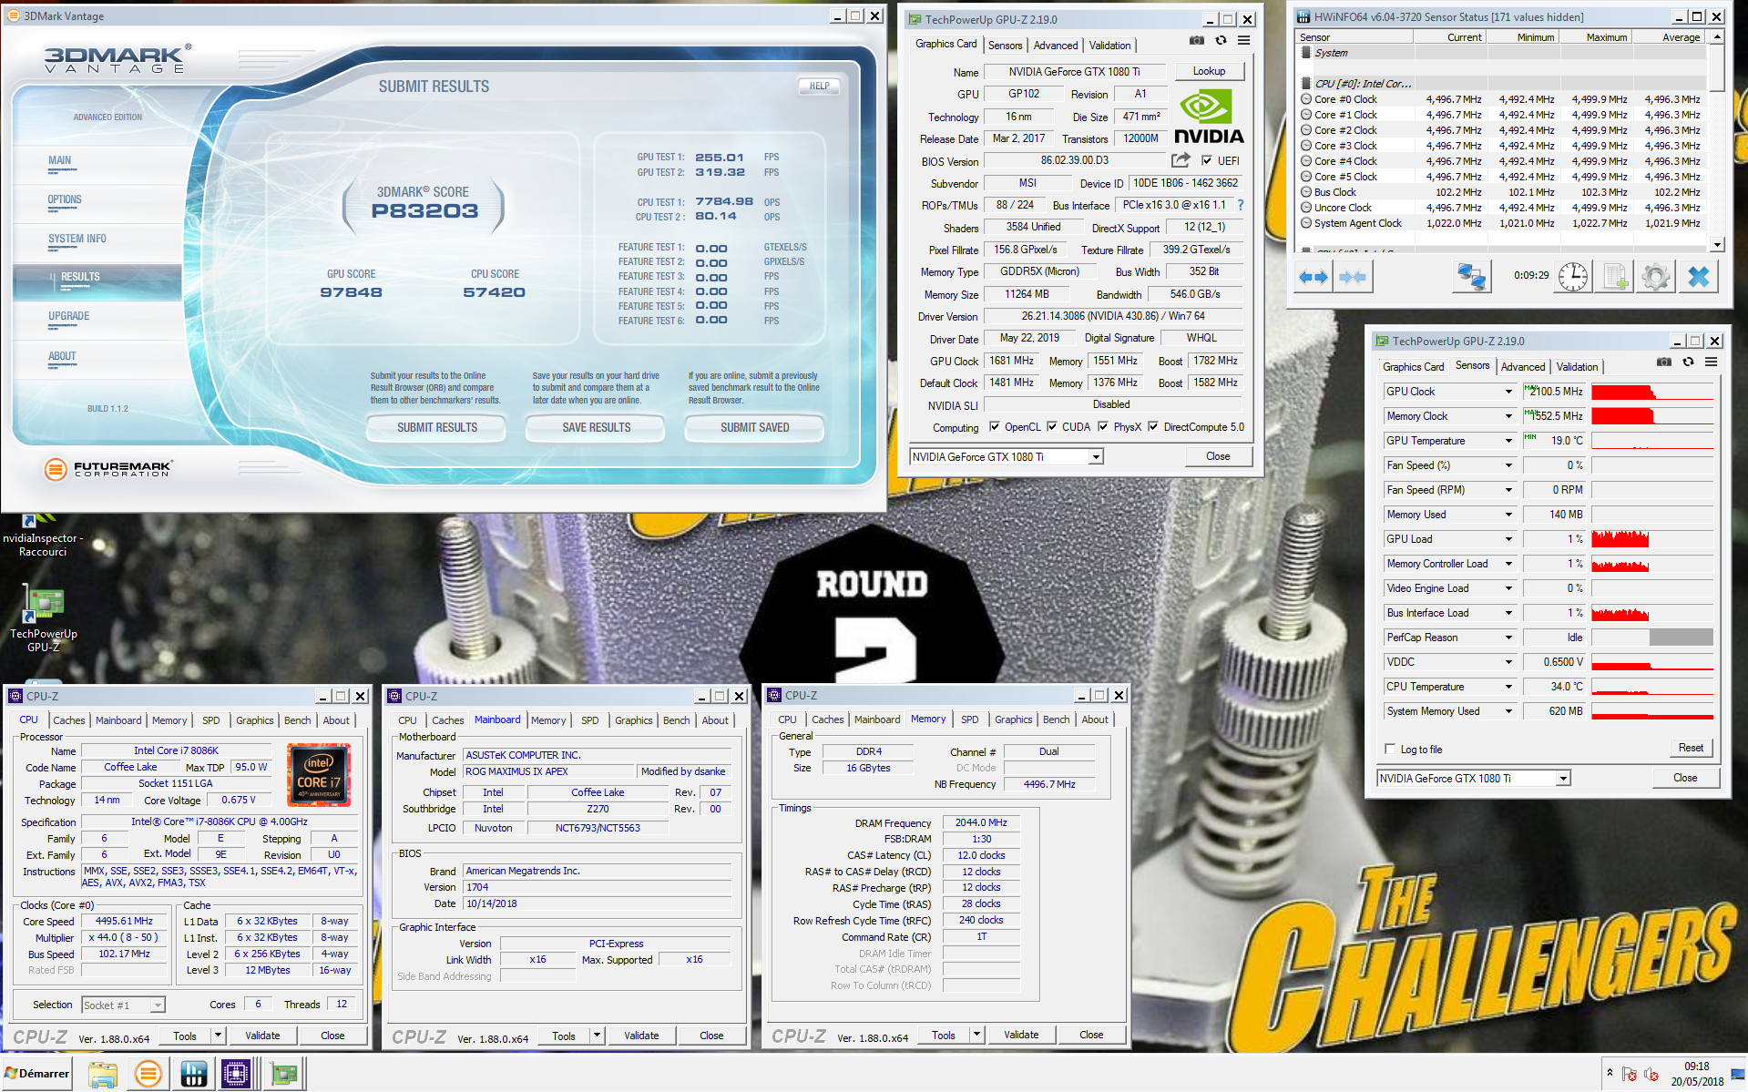Image resolution: width=1748 pixels, height=1092 pixels.
Task: Click Windows Explorer taskbar icon
Action: (102, 1075)
